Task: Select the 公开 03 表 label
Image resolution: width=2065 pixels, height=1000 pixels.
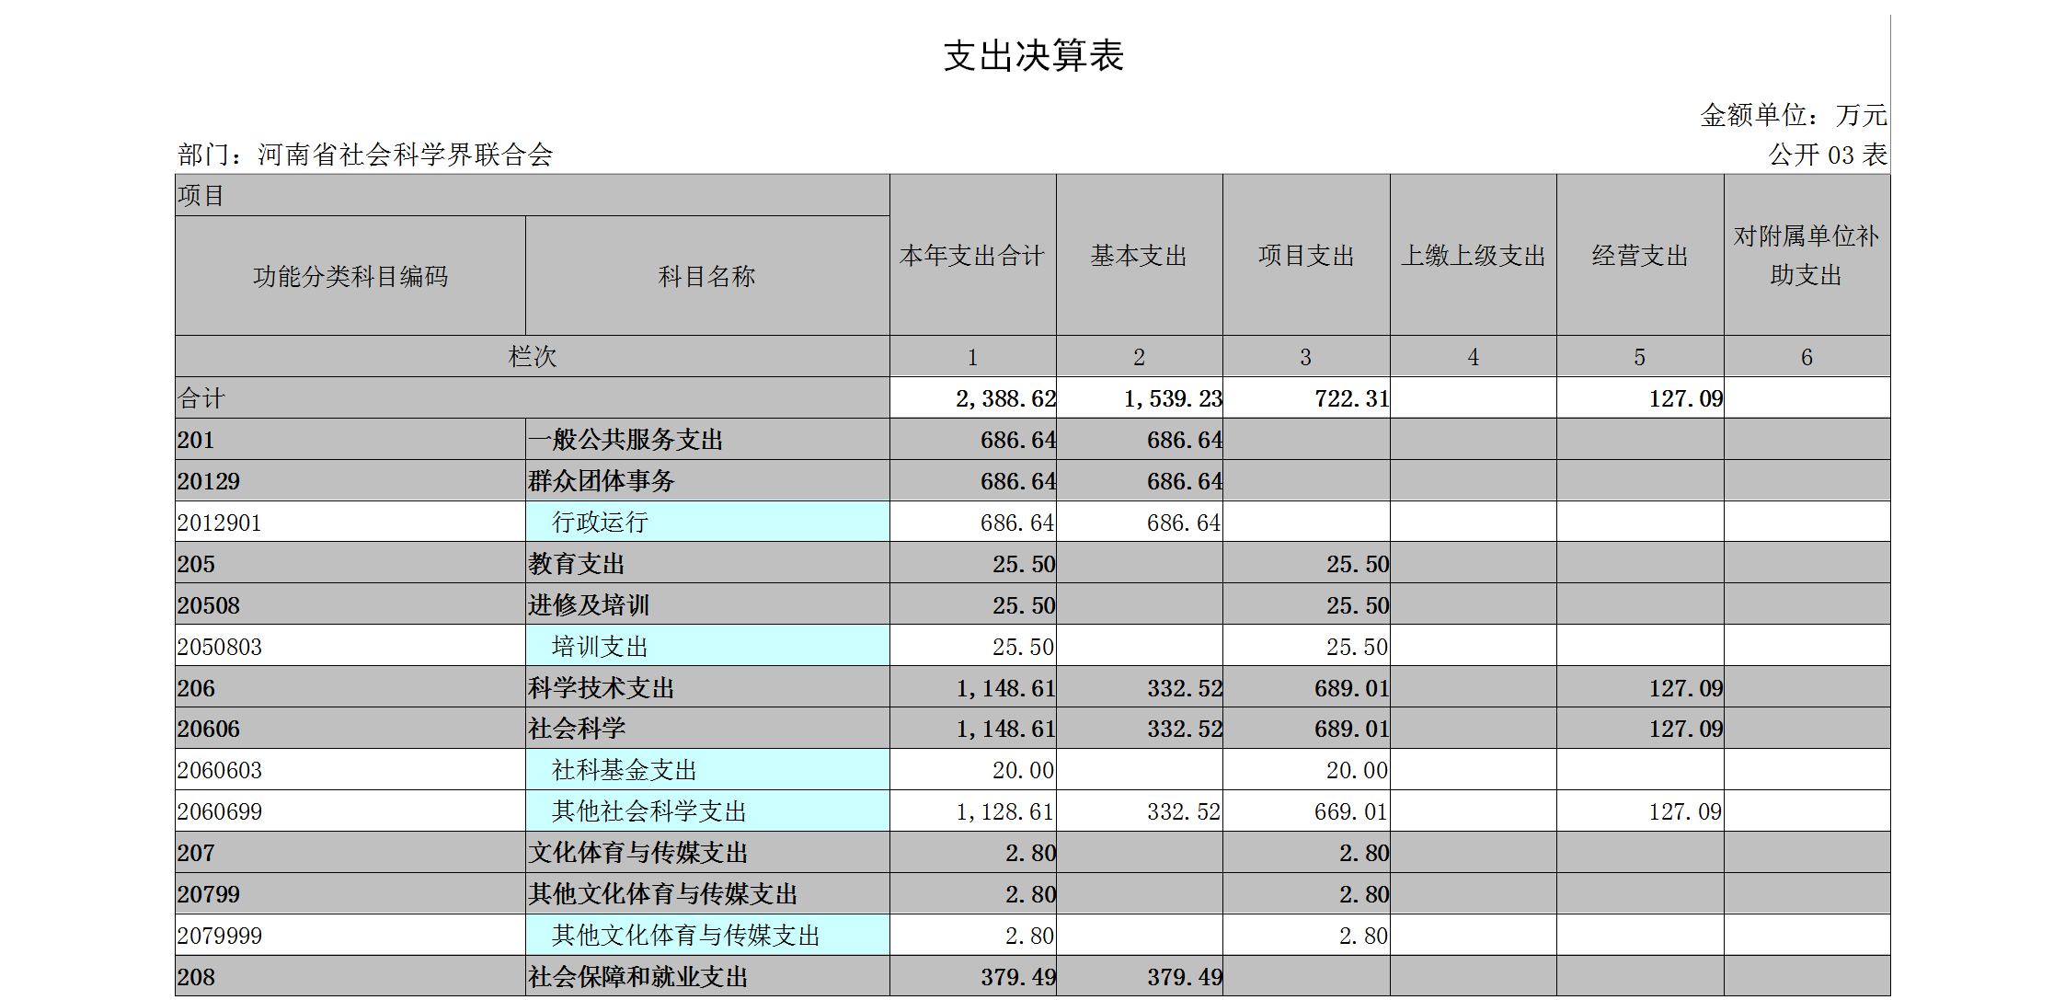Action: (x=1828, y=155)
